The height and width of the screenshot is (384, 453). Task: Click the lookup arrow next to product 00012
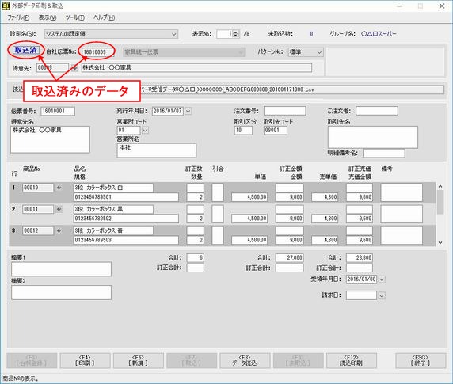[59, 230]
